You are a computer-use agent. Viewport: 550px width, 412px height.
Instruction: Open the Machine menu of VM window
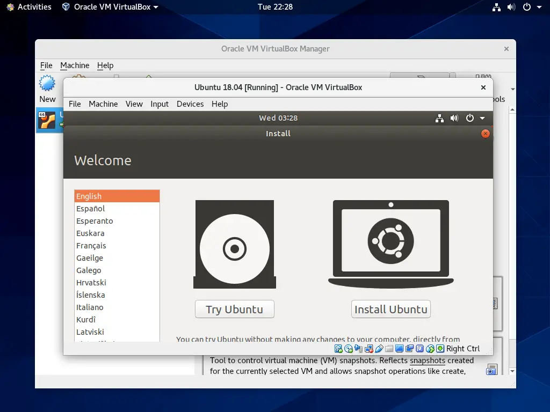[x=103, y=104]
